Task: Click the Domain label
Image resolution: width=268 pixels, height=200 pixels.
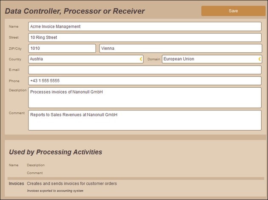Action: point(154,59)
